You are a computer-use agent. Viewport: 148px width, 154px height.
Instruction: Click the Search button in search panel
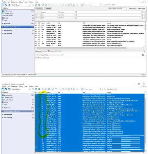point(39,8)
